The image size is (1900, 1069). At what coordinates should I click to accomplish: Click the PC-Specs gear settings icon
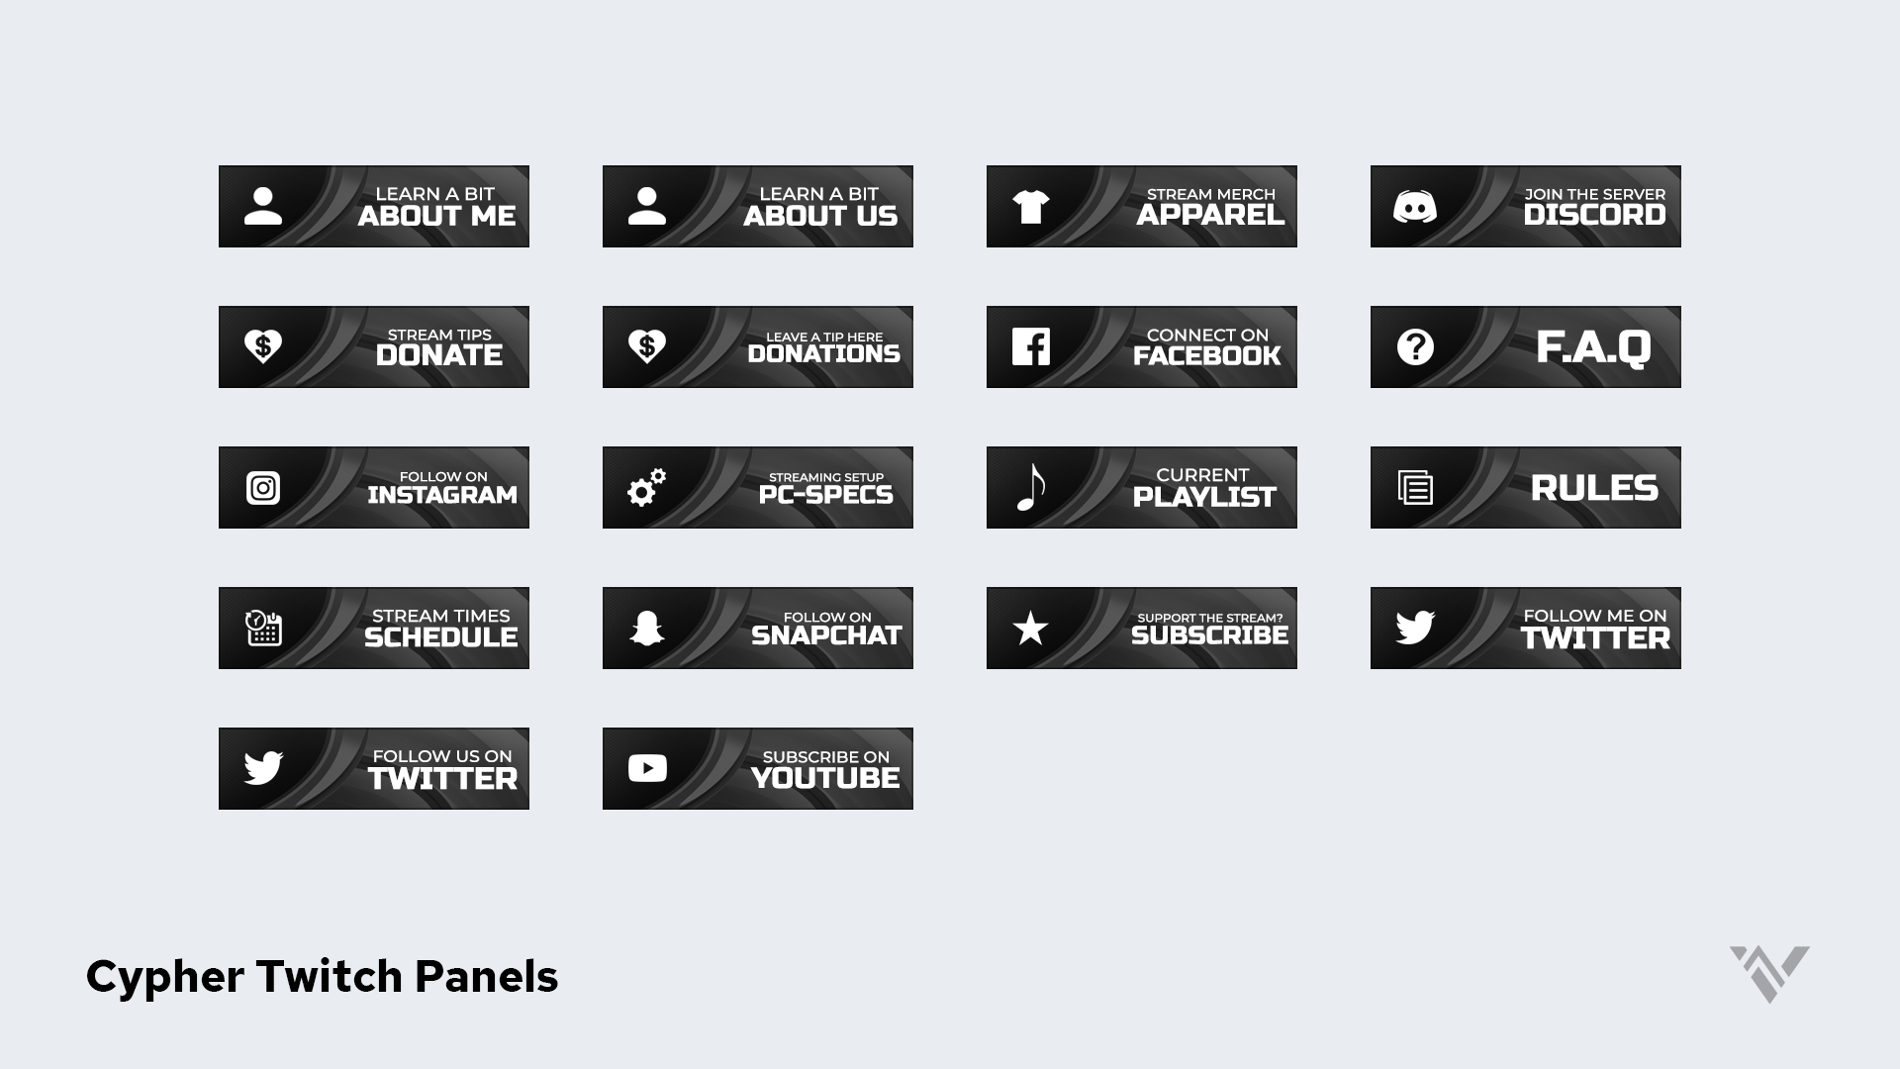646,487
